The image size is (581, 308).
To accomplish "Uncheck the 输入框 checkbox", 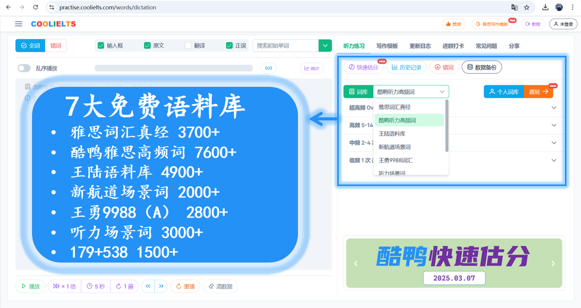I will [x=101, y=45].
